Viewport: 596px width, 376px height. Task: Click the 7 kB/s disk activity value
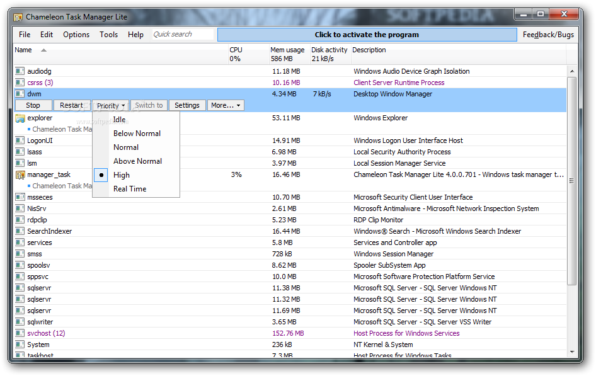[x=322, y=94]
